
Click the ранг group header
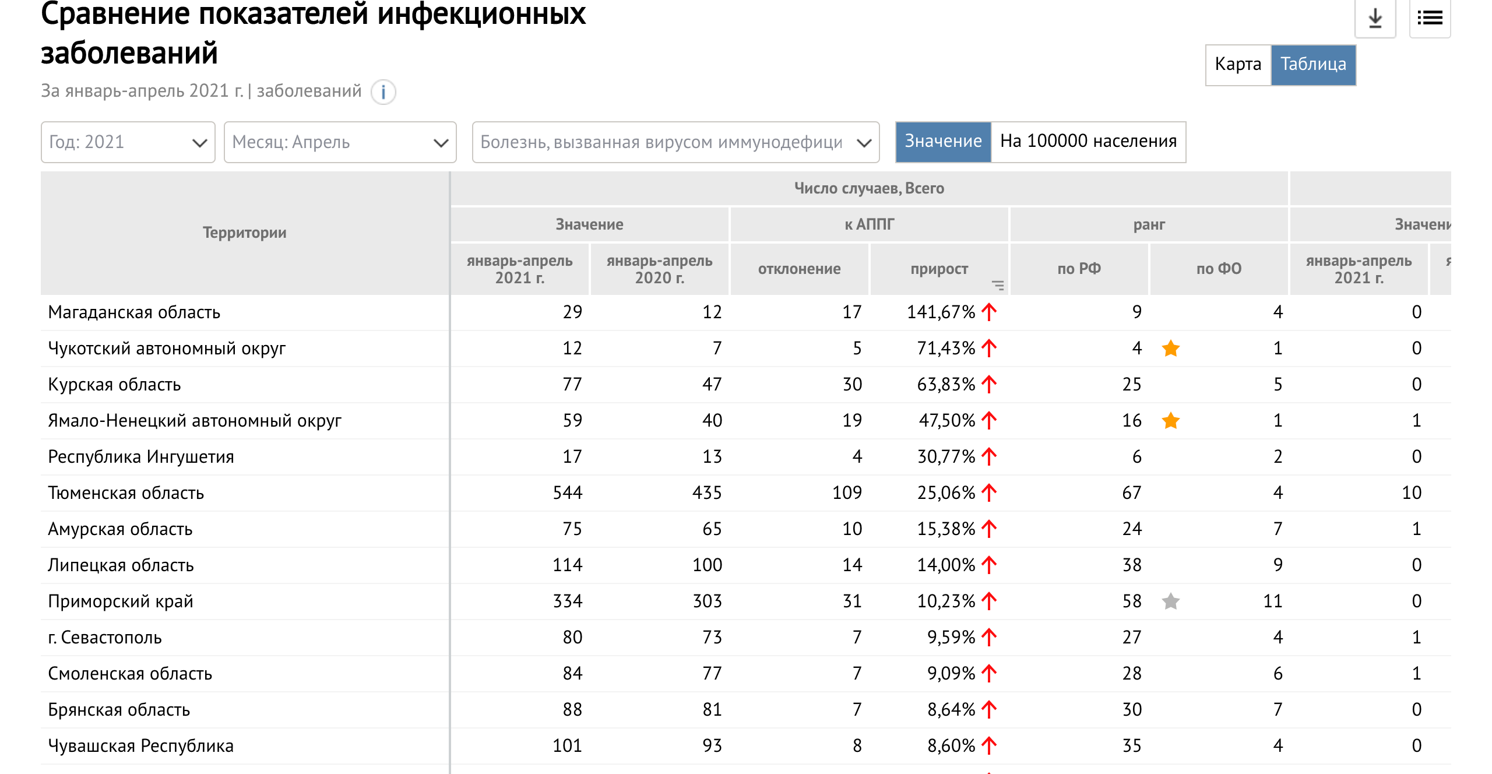[x=1149, y=224]
